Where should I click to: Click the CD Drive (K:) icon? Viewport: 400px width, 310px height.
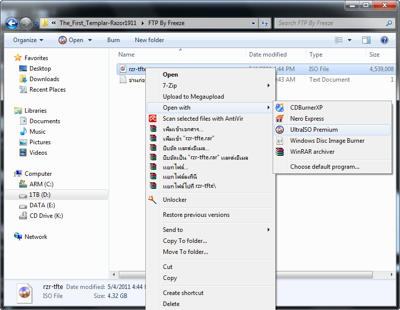[23, 216]
